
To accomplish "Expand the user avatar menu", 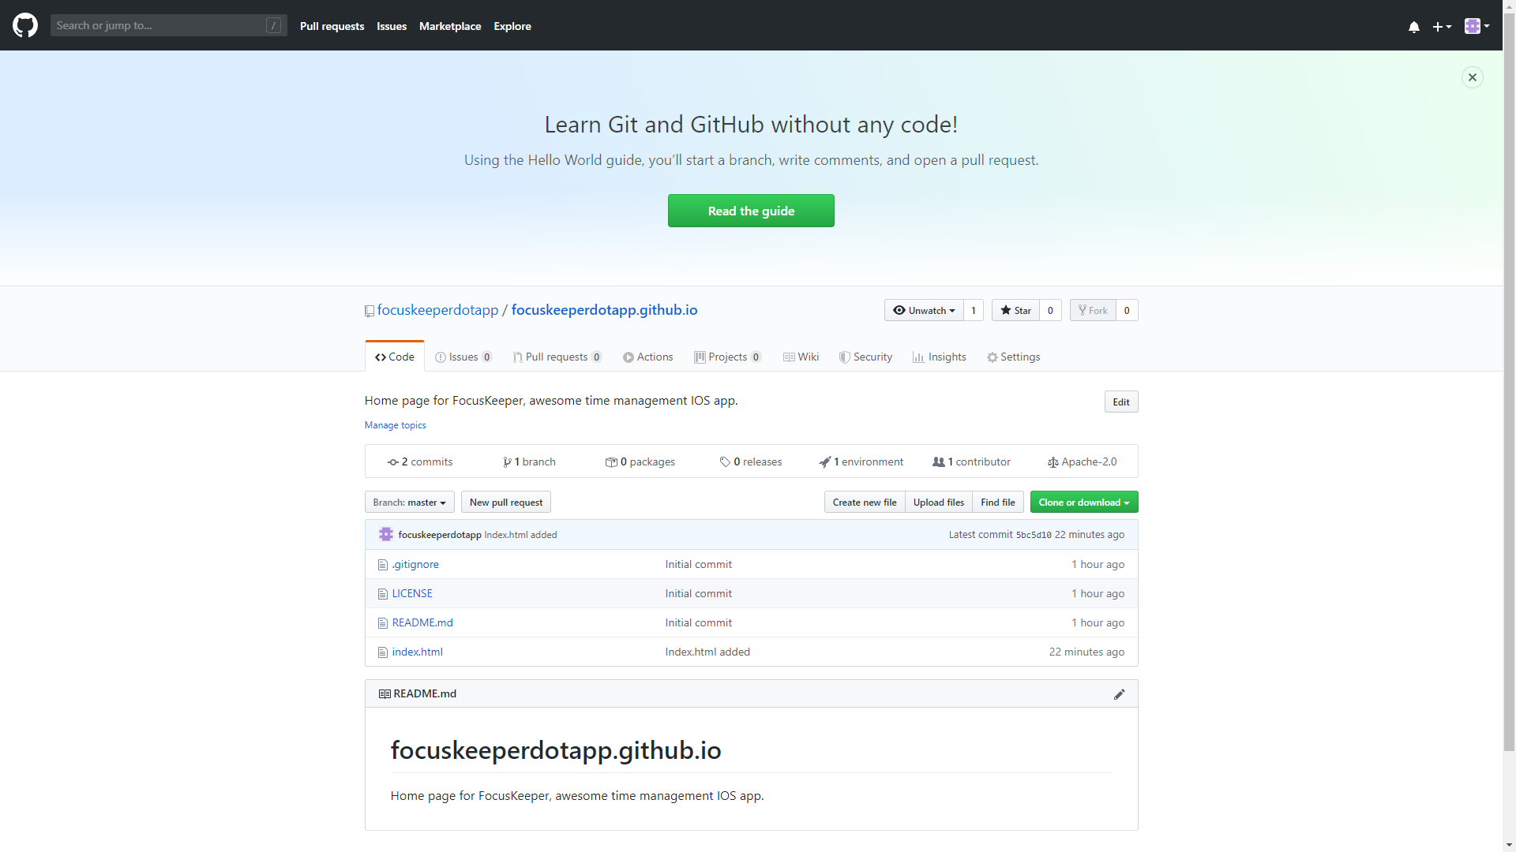I will click(x=1477, y=26).
